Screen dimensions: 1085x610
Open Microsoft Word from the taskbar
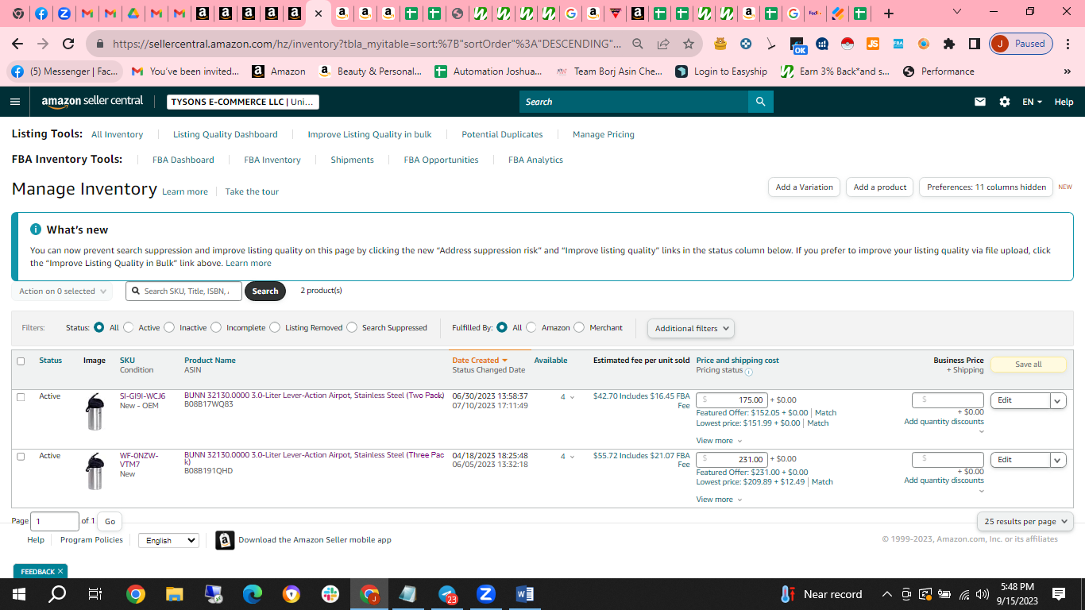(x=525, y=594)
